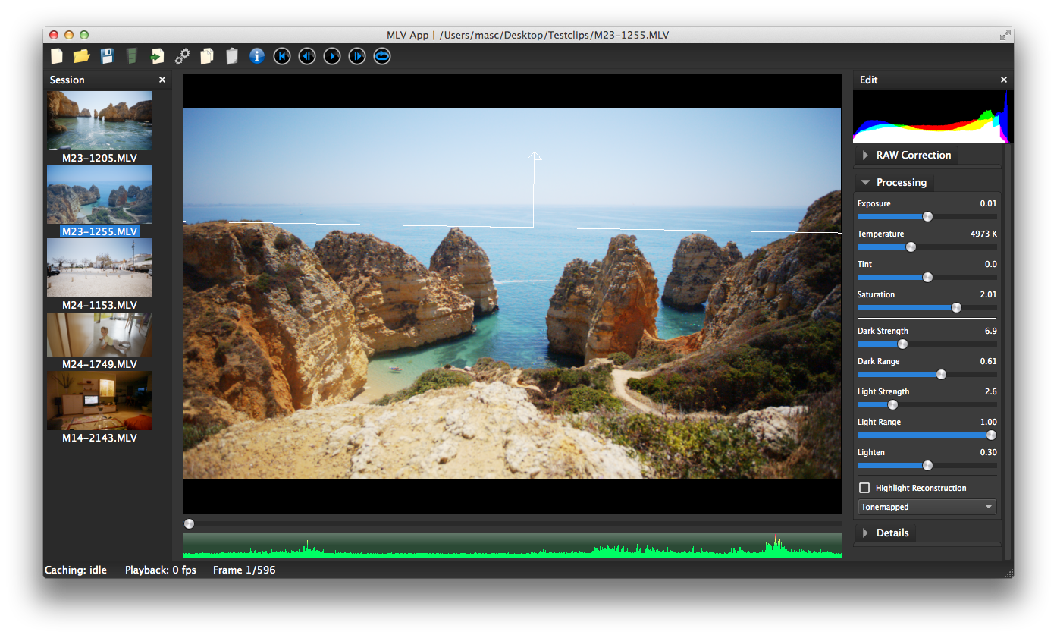Jump to the first frame

click(282, 56)
